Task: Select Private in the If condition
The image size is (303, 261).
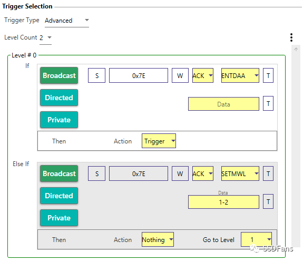Action: click(59, 120)
